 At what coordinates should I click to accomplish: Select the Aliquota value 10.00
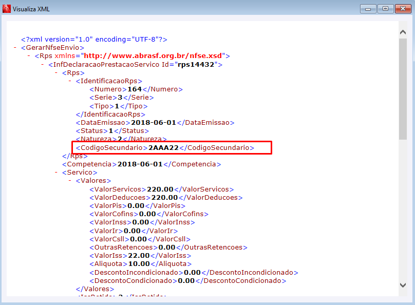point(139,264)
